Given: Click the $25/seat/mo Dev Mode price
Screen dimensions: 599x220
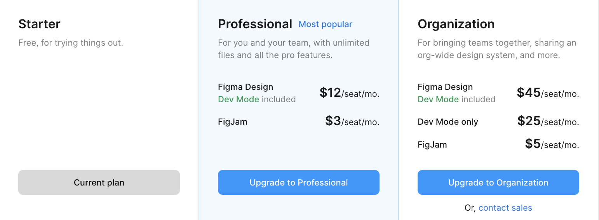Looking at the screenshot, I should [x=548, y=121].
